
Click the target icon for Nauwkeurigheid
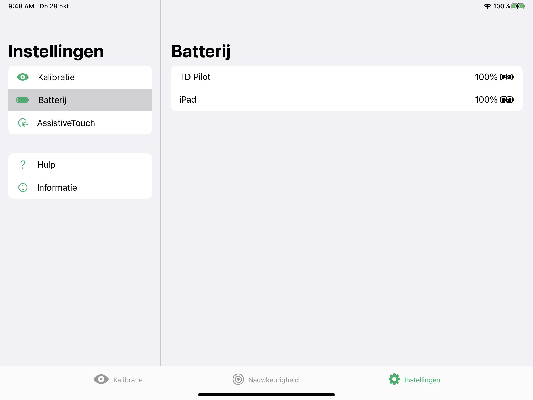coord(238,379)
